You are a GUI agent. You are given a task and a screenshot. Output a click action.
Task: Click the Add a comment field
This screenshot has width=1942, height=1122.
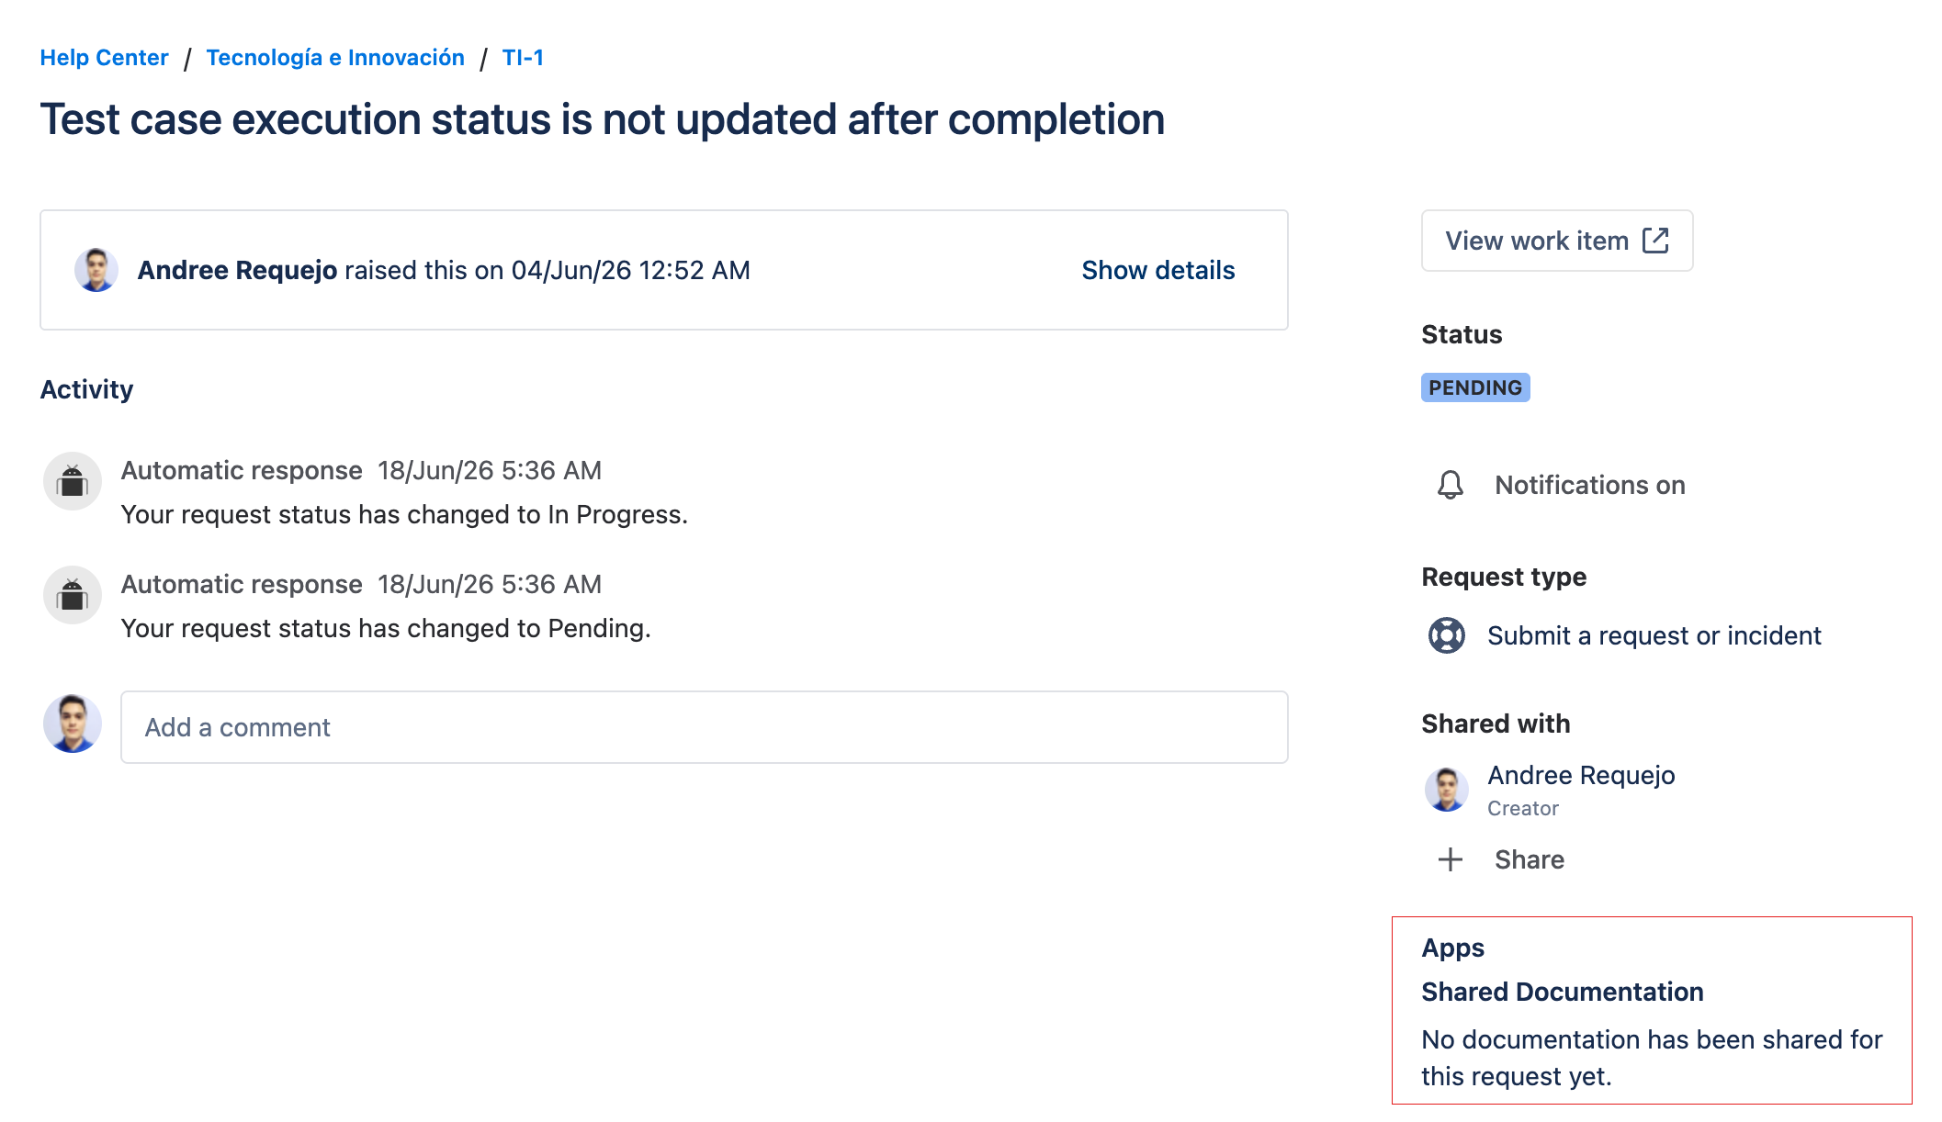coord(705,727)
